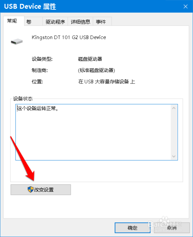Switch to the 卷 tab

pyautogui.click(x=33, y=22)
